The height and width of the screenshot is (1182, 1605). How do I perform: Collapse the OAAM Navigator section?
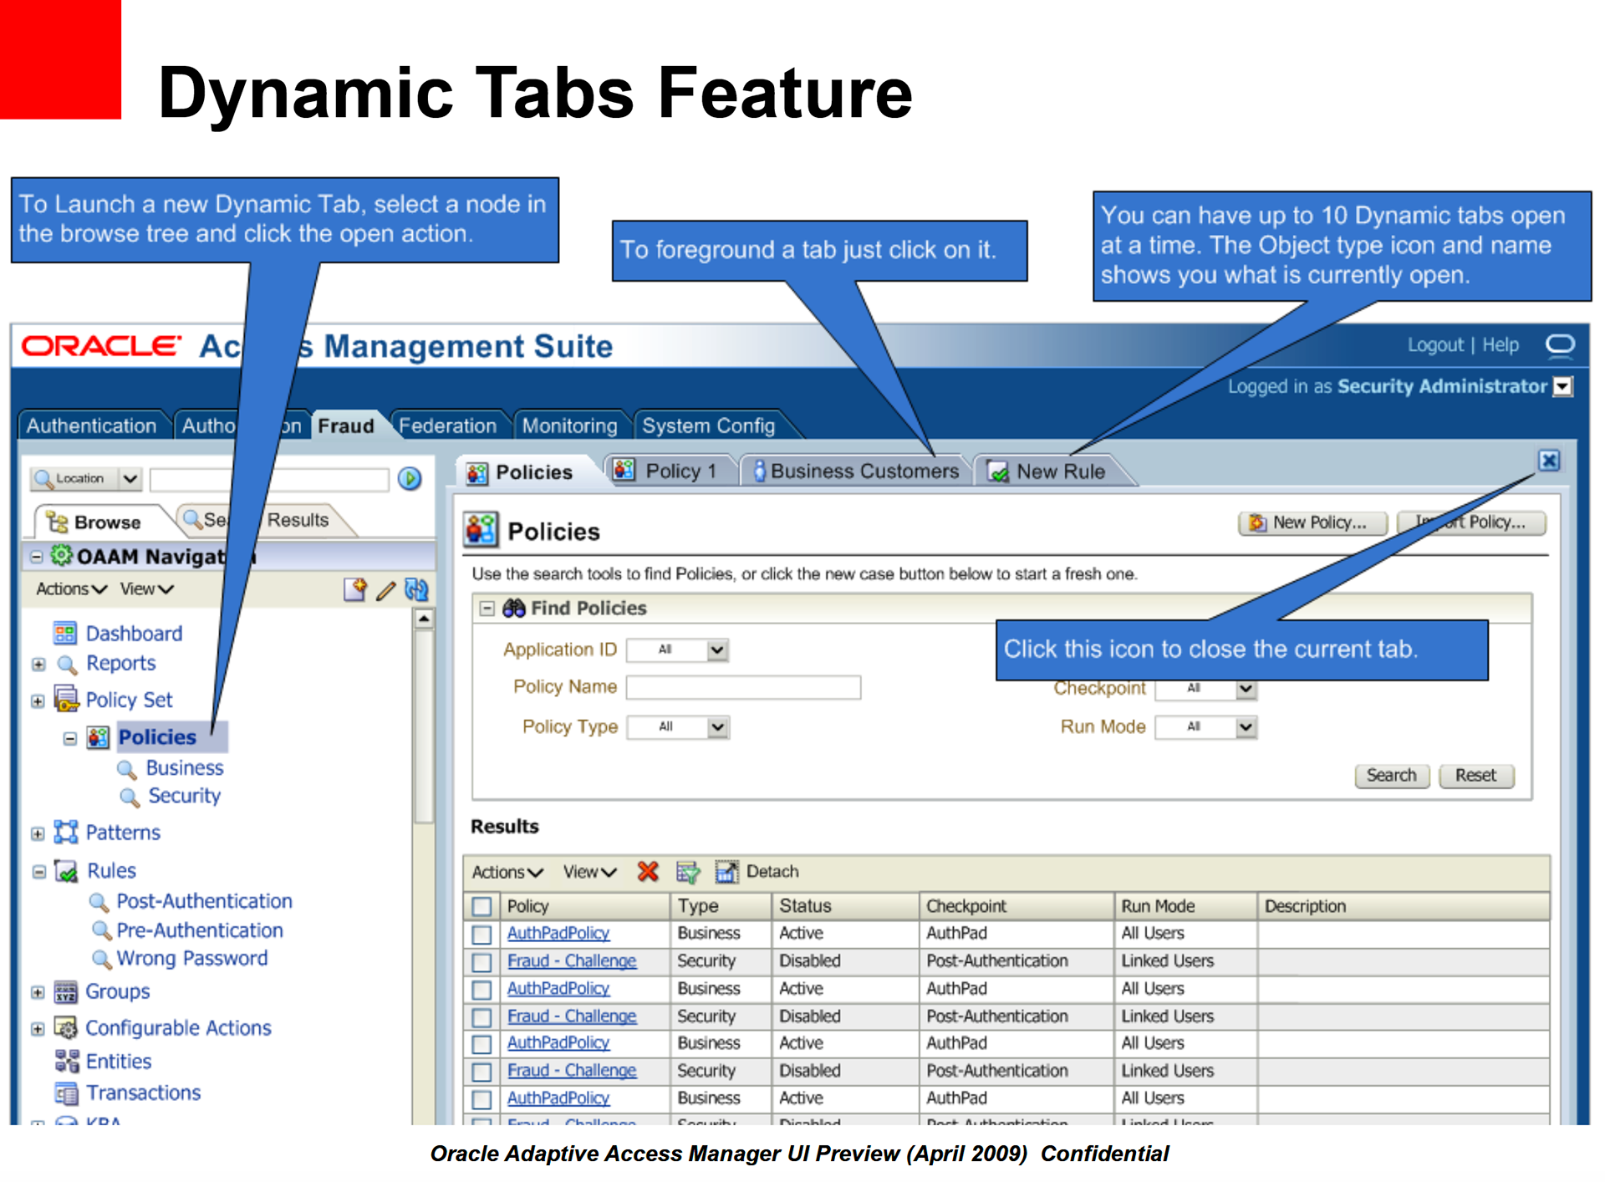(37, 556)
